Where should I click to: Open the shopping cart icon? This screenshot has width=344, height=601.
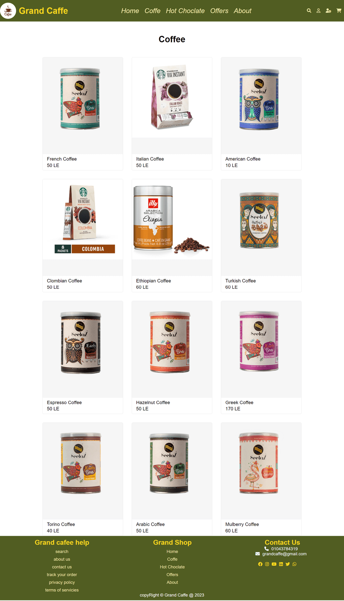[339, 11]
